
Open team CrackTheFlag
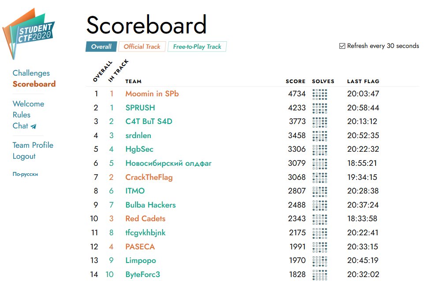[149, 177]
